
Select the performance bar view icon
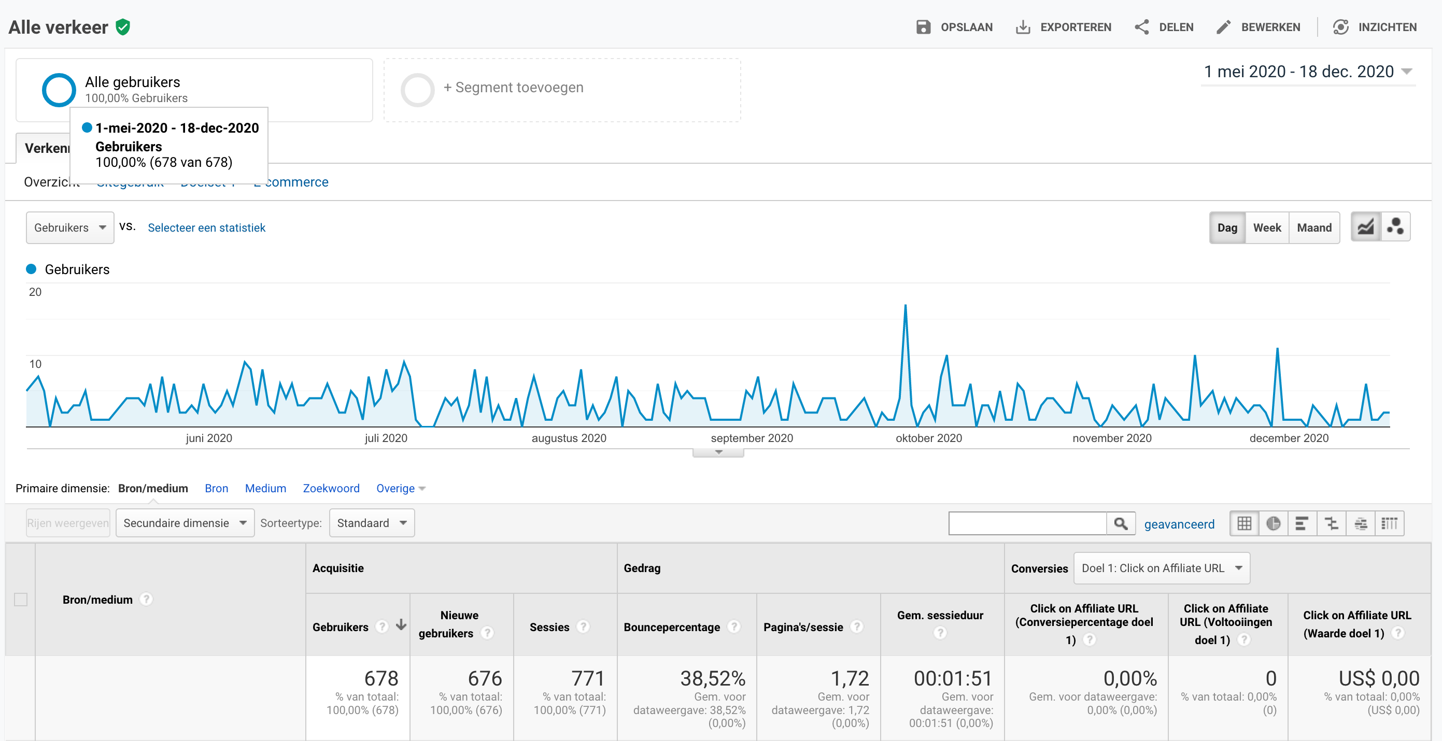[1302, 523]
